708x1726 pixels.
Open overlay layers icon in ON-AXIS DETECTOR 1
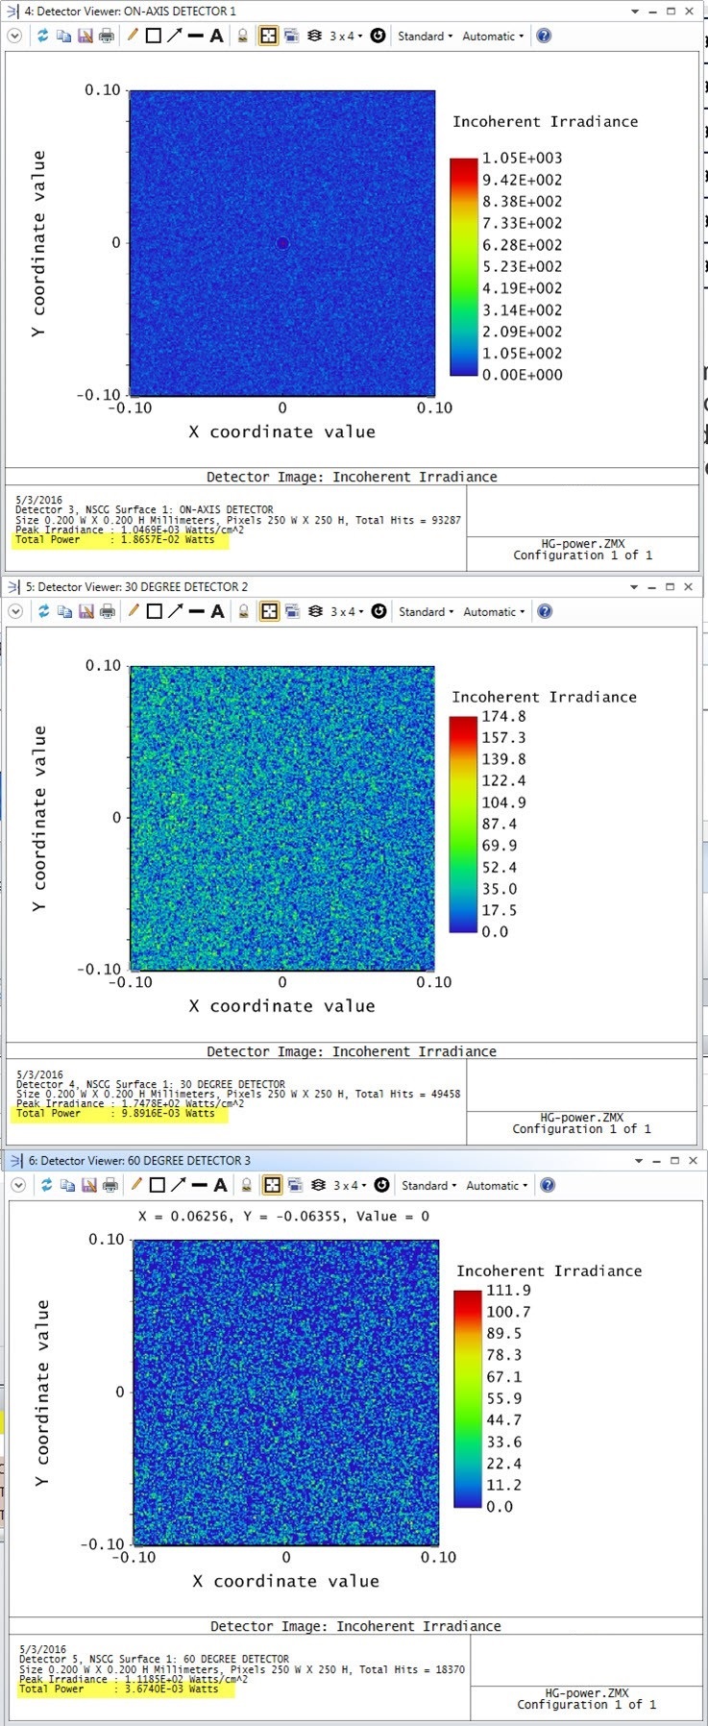coord(314,36)
